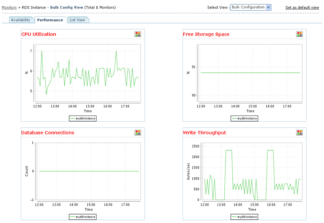Screen dimensions: 324x223
Task: Expand the Select View dropdown
Action: click(x=250, y=7)
